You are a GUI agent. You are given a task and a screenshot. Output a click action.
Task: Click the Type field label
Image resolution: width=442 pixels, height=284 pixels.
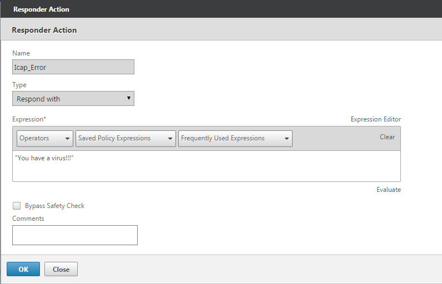click(x=19, y=85)
